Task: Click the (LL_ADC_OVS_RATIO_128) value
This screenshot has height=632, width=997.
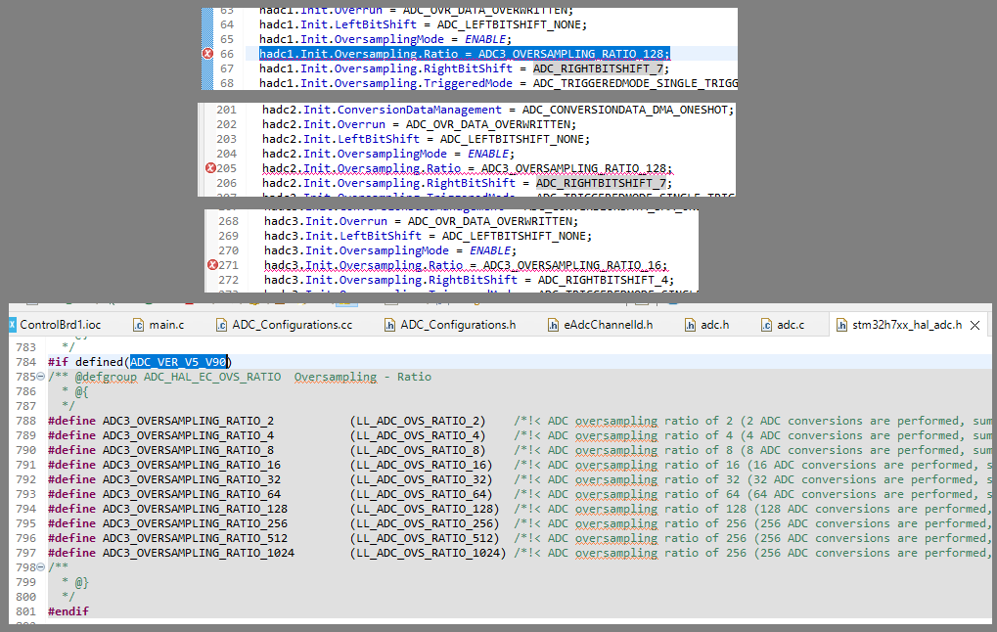Action: 425,508
